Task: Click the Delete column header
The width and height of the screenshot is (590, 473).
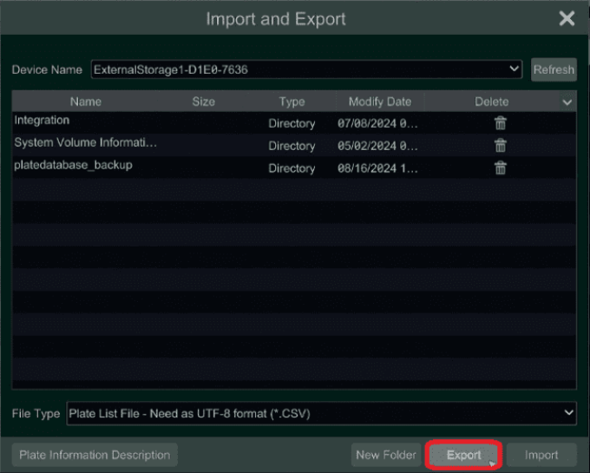Action: pyautogui.click(x=491, y=102)
